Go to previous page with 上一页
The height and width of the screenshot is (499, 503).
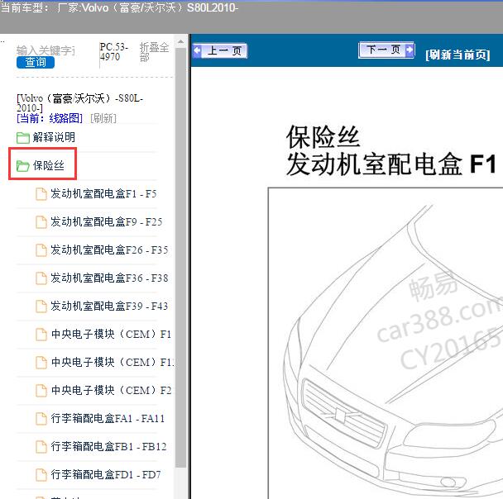coord(220,50)
